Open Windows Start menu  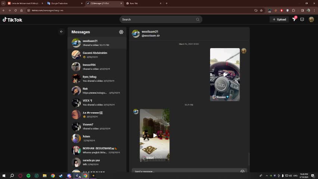(4, 176)
